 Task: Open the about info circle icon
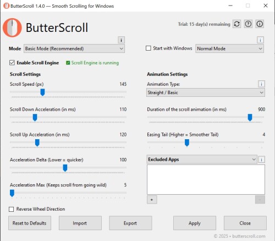click(x=260, y=24)
